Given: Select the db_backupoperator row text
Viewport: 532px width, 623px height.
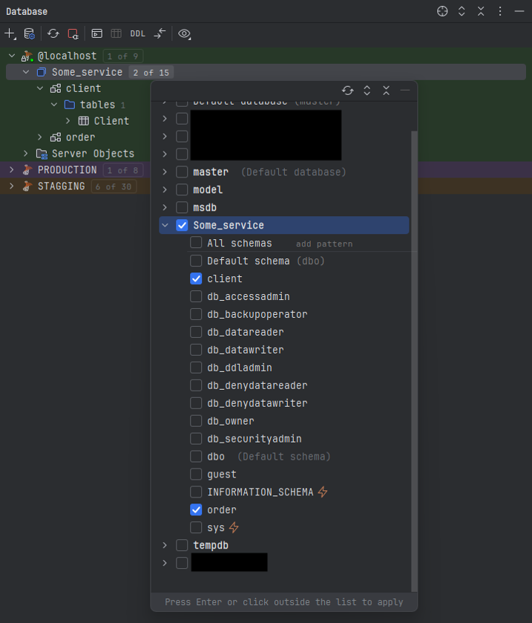Looking at the screenshot, I should point(257,314).
